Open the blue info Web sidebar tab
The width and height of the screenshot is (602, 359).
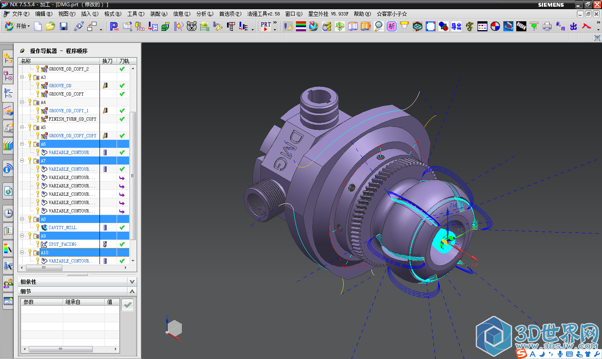pos(8,169)
